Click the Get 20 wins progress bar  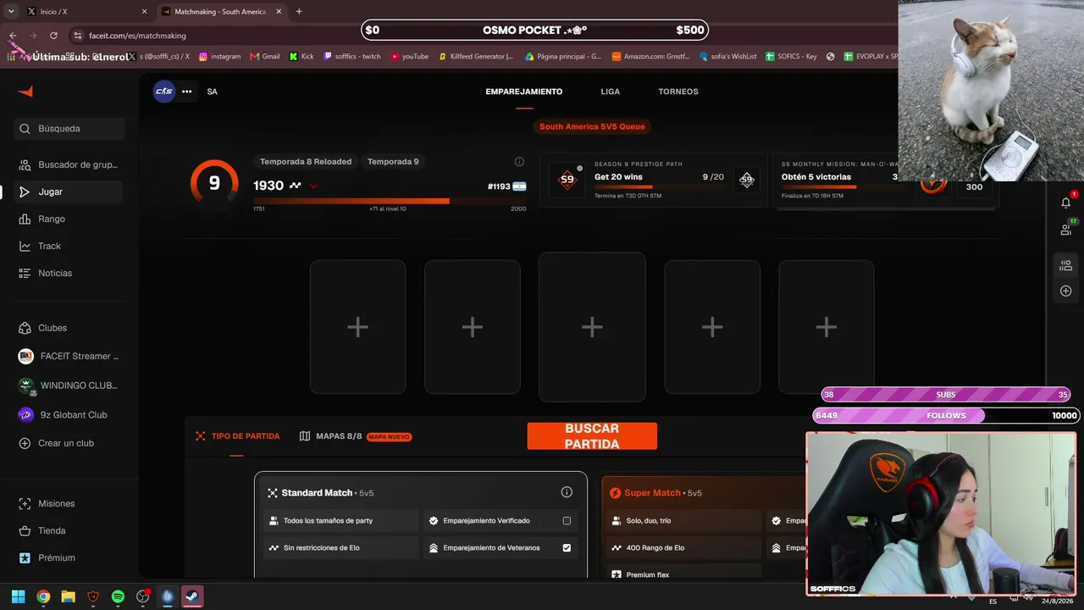click(659, 187)
